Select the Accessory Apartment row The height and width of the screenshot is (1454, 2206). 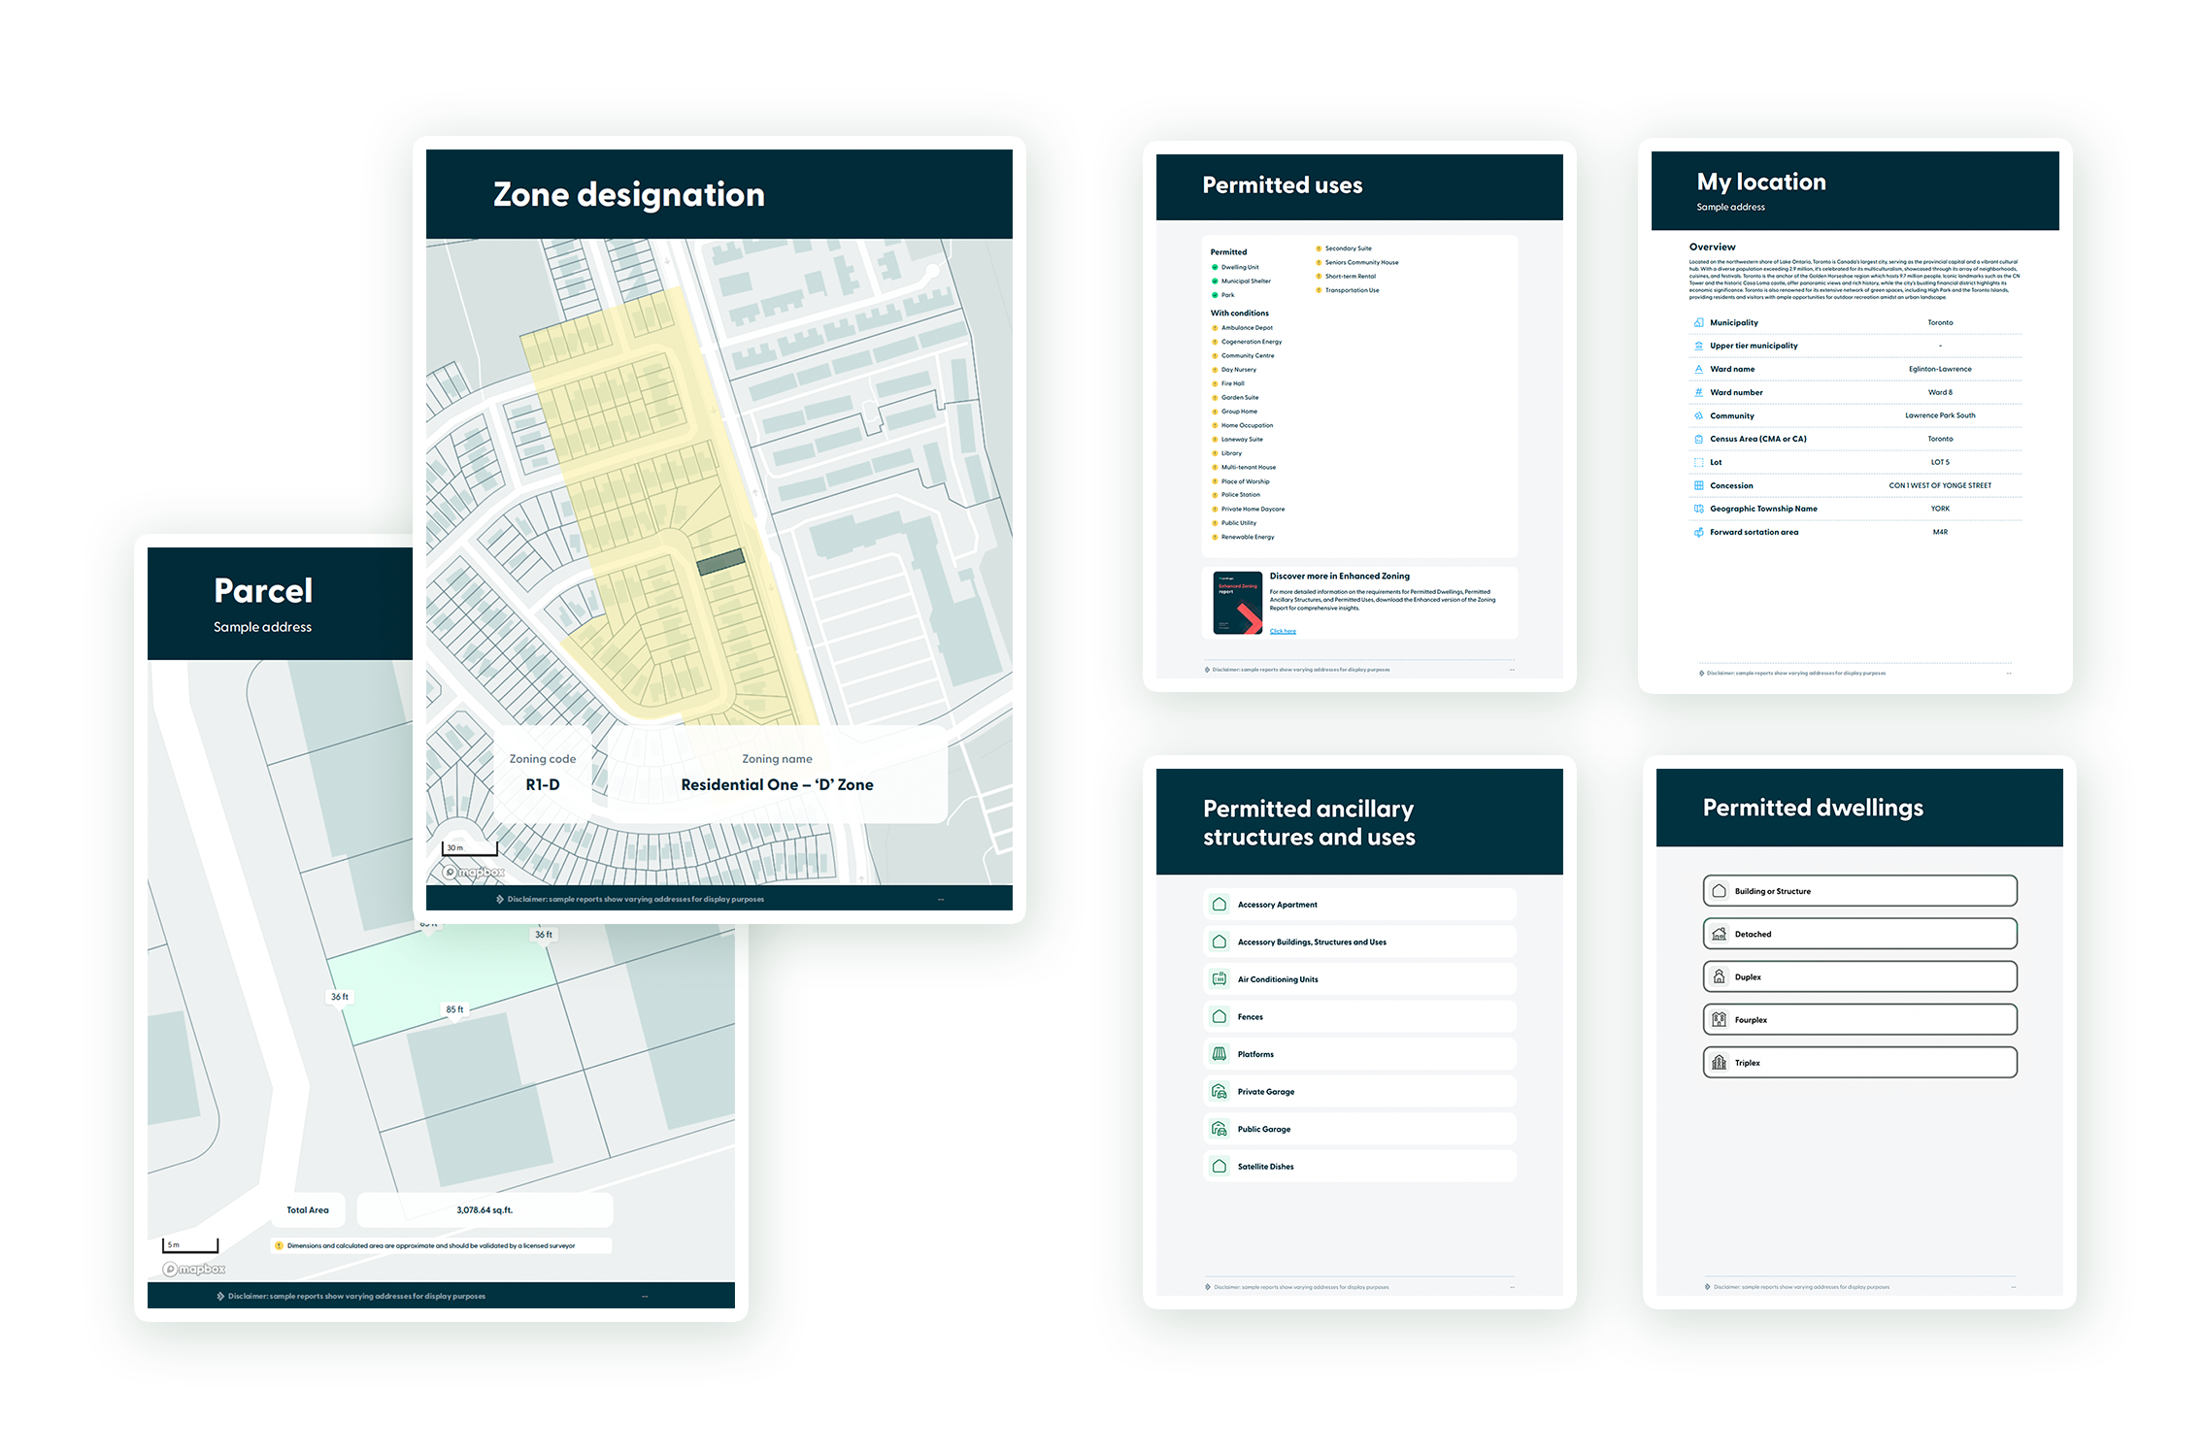coord(1359,904)
